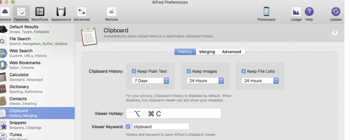Screen dimensions: 350x140
Task: Open Appearance tuxedo icon in toolbar
Action: point(61,12)
